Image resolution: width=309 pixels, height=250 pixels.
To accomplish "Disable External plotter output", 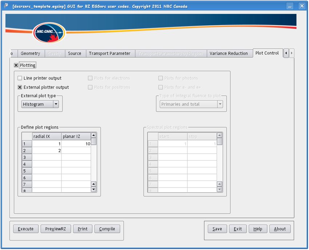I will [x=20, y=87].
